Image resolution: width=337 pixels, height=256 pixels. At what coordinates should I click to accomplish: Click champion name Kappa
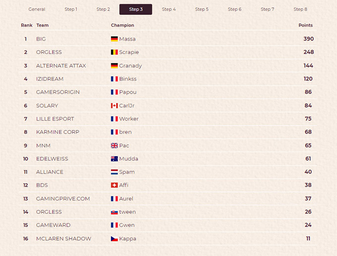128,239
